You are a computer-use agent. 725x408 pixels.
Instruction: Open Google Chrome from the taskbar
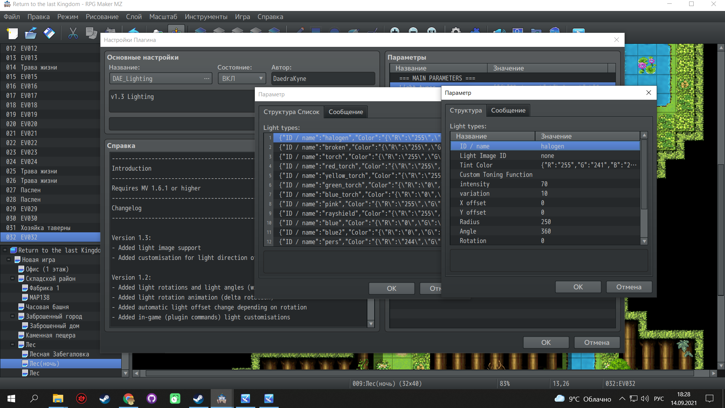[x=128, y=399]
